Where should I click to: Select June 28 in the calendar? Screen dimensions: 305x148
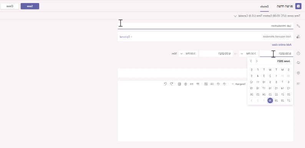pyautogui.click(x=282, y=100)
